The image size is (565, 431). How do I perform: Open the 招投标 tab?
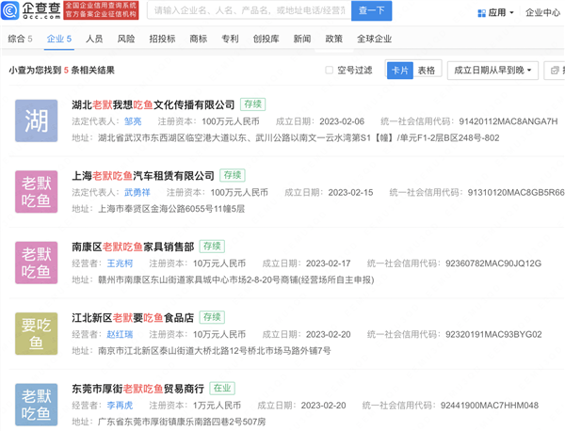coord(162,40)
